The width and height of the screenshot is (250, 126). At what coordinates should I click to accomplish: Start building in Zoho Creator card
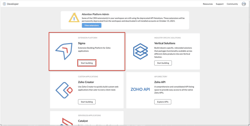tap(87, 102)
